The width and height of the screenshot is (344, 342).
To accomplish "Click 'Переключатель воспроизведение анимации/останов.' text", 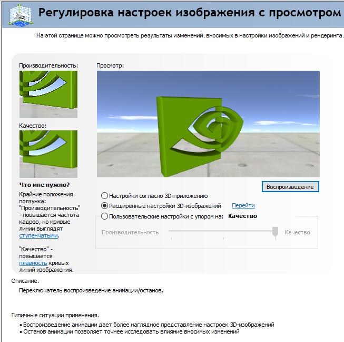I will [91, 290].
